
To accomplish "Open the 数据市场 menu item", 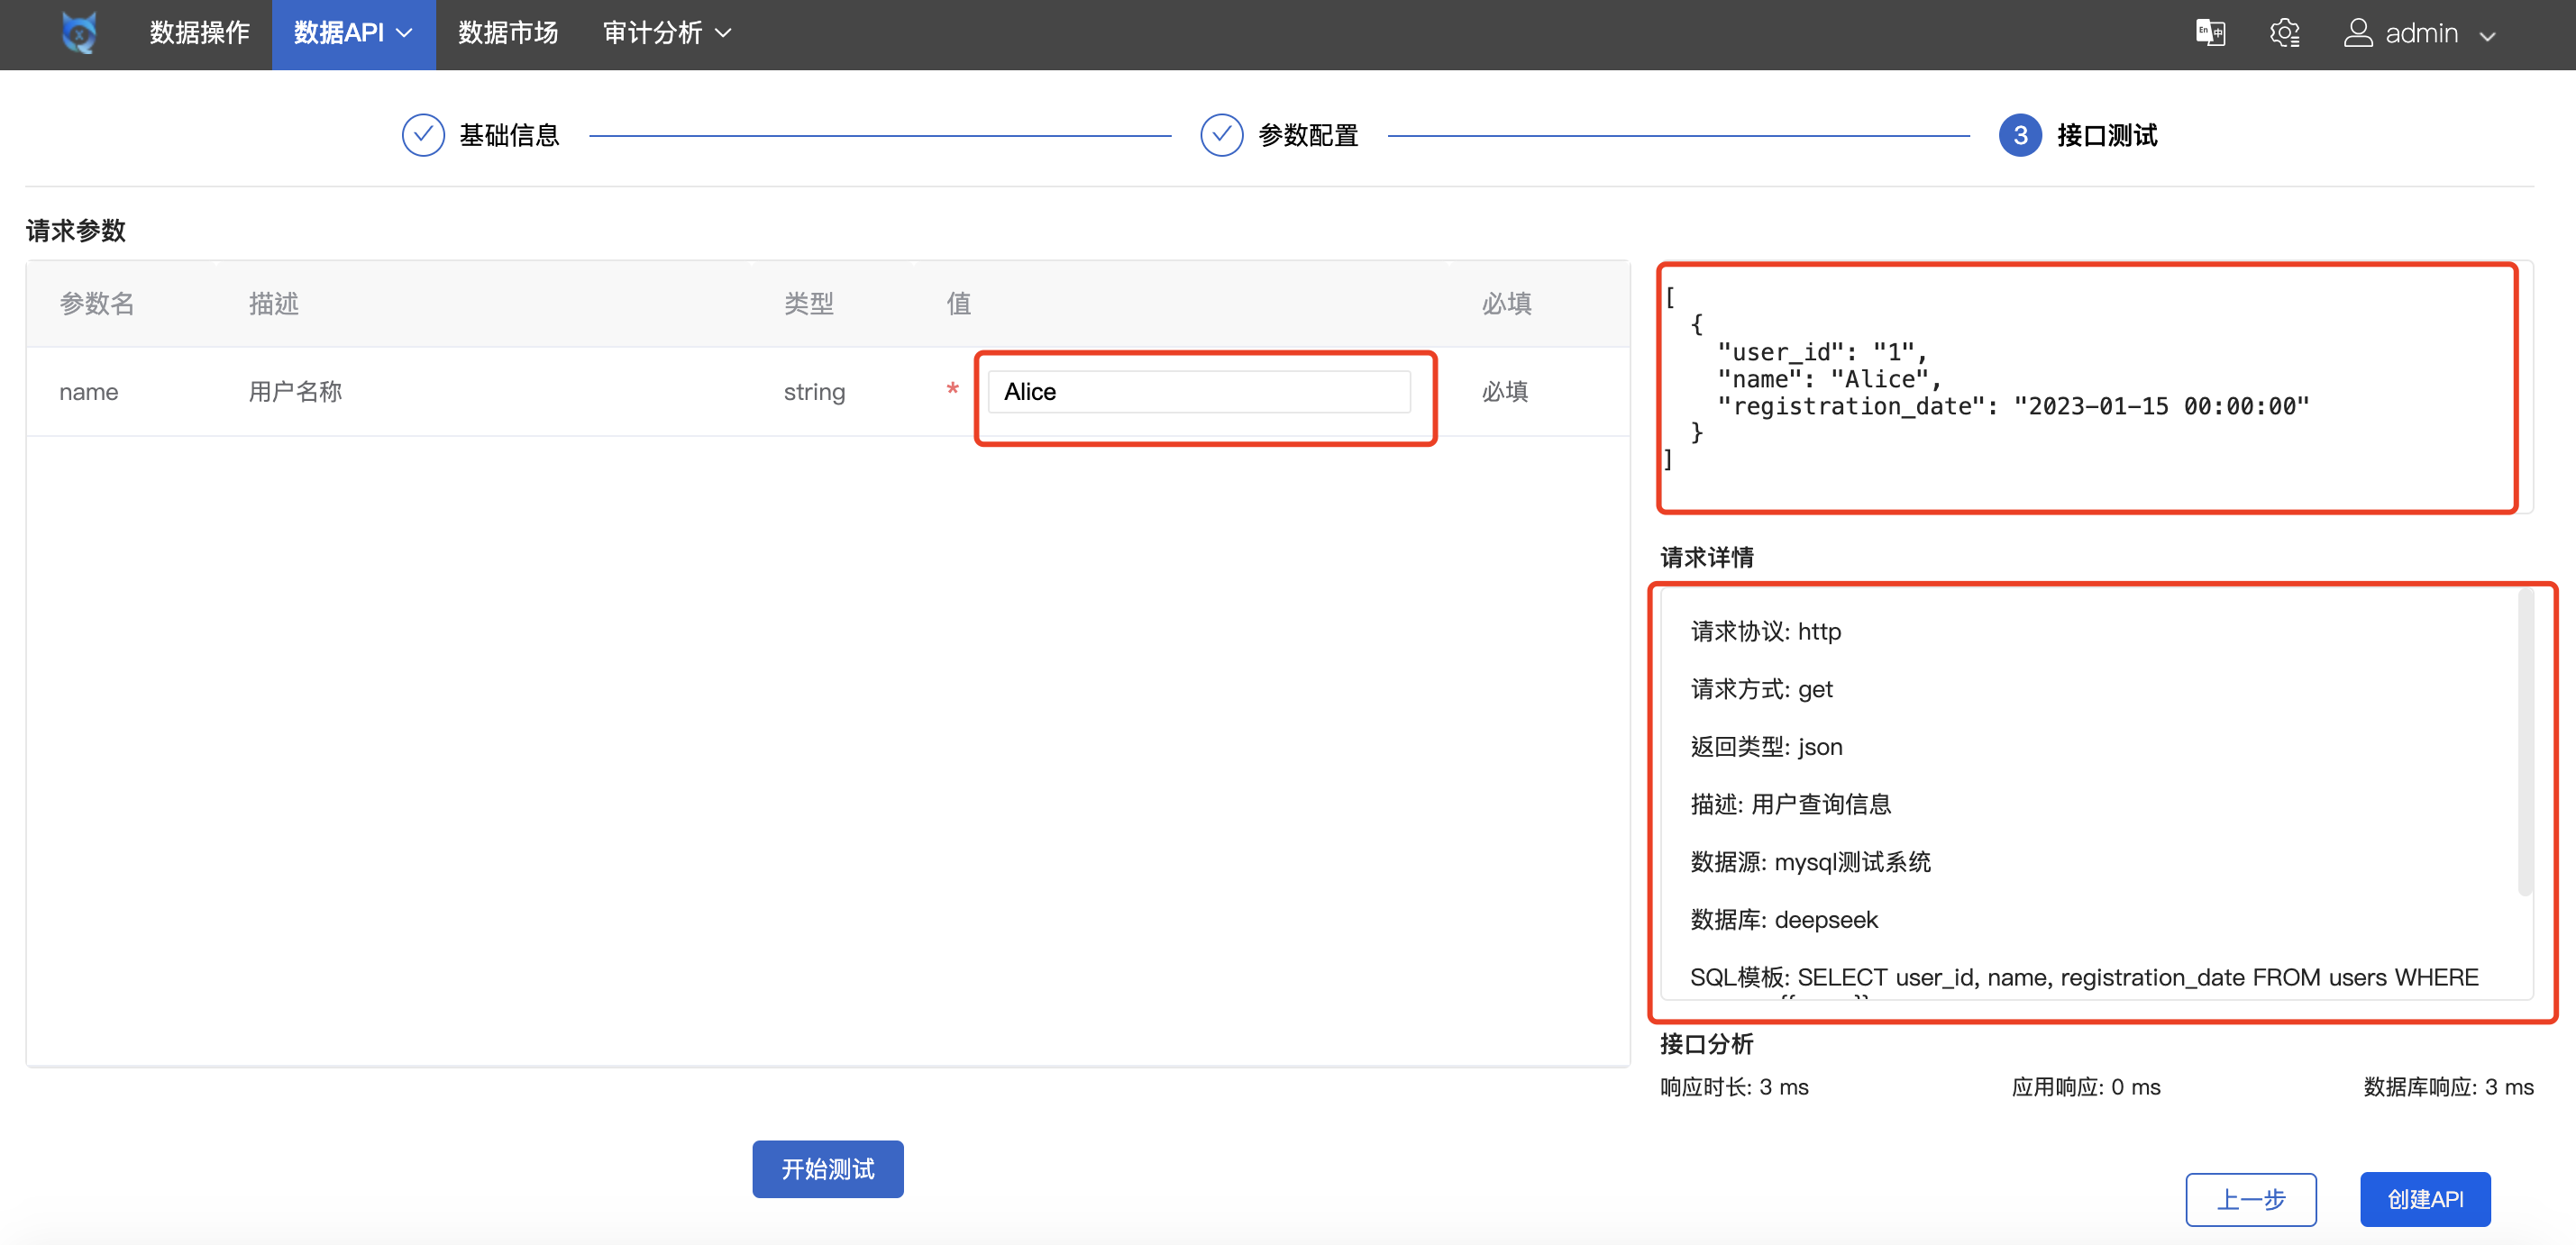I will (x=508, y=33).
